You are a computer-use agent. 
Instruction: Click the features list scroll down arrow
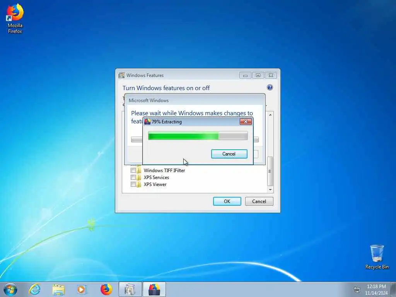coord(270,189)
